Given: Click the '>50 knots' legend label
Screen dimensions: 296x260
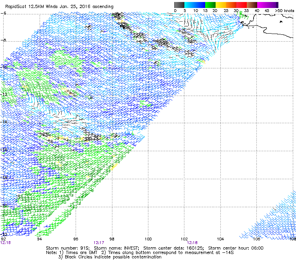Looking at the screenshot, I should tap(284, 11).
